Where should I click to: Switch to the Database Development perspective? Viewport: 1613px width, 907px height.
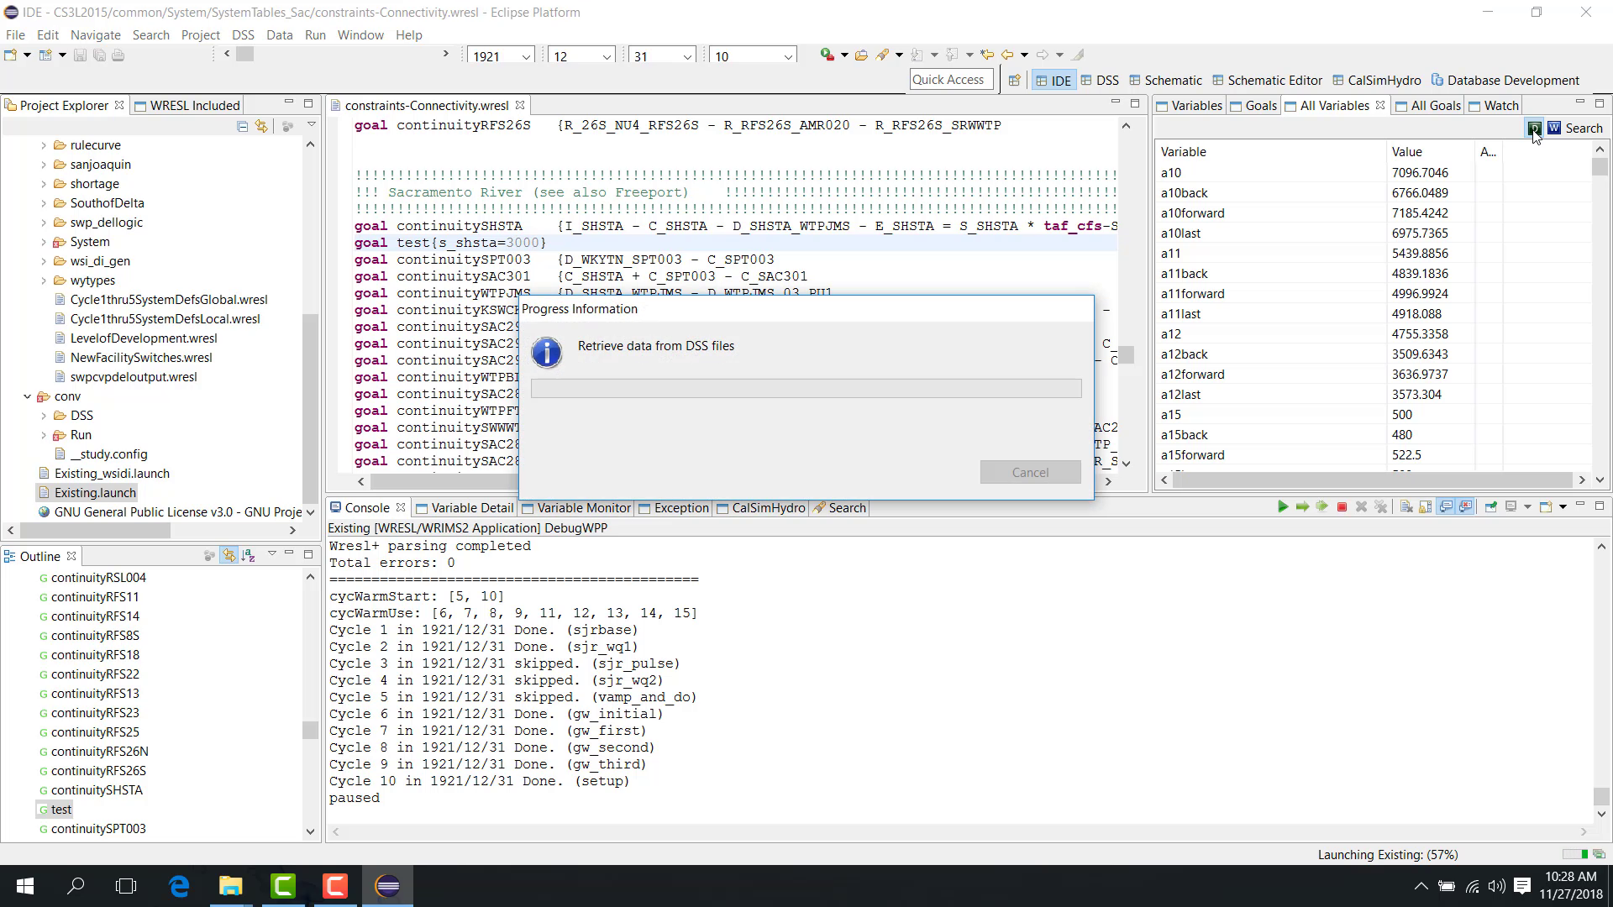1505,81
